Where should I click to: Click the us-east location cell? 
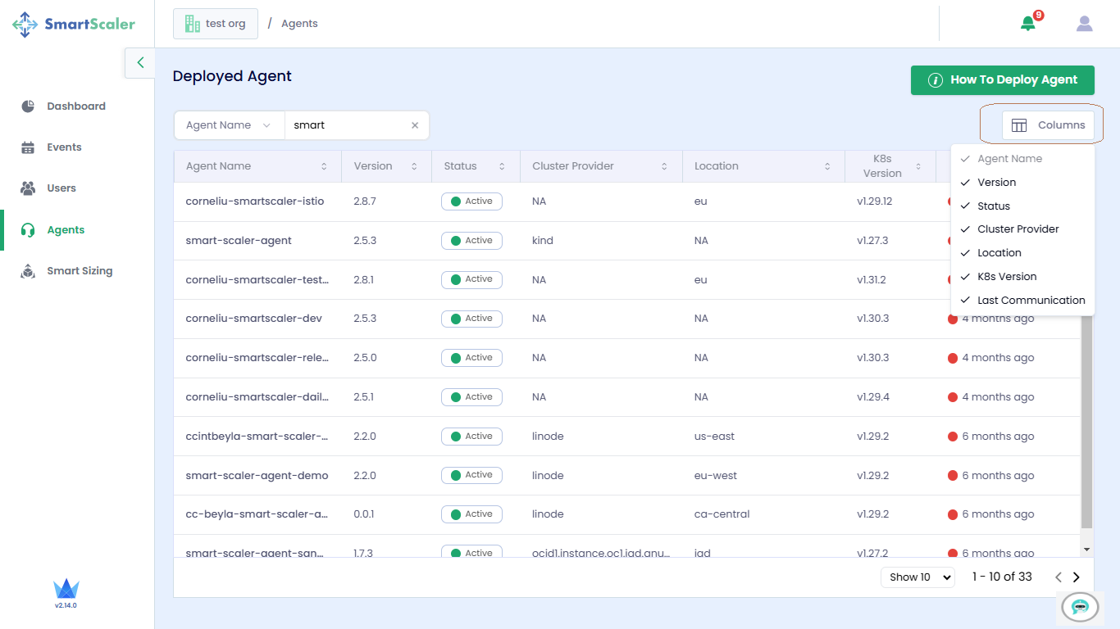click(x=714, y=437)
